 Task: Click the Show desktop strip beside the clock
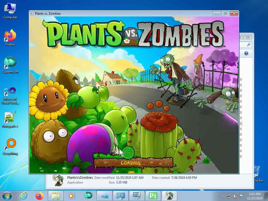267,196
